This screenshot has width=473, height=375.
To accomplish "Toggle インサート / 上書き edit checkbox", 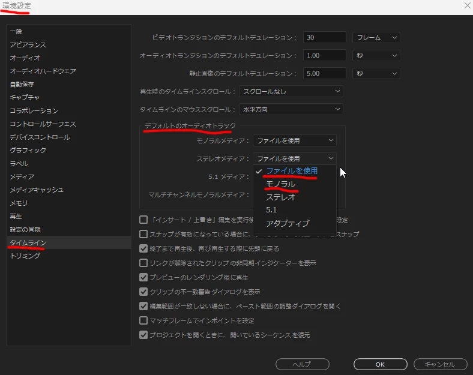I will pos(143,220).
